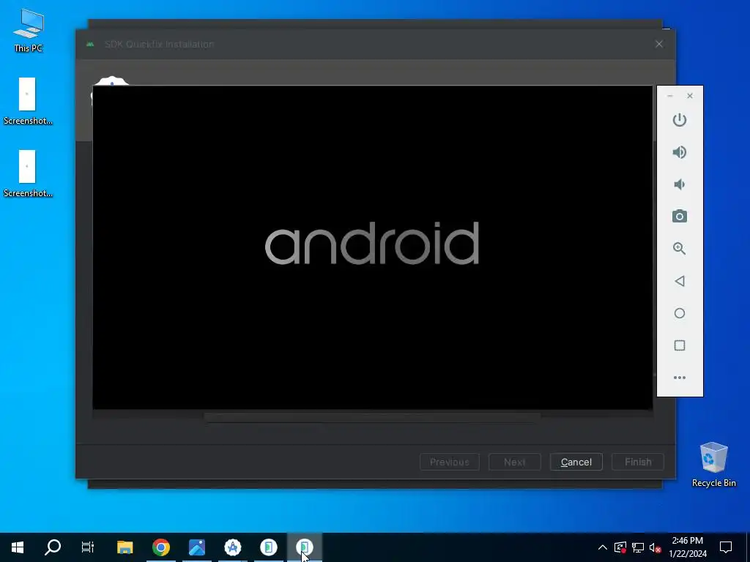Viewport: 750px width, 562px height.
Task: Take an emulator screenshot with the camera icon
Action: 679,217
